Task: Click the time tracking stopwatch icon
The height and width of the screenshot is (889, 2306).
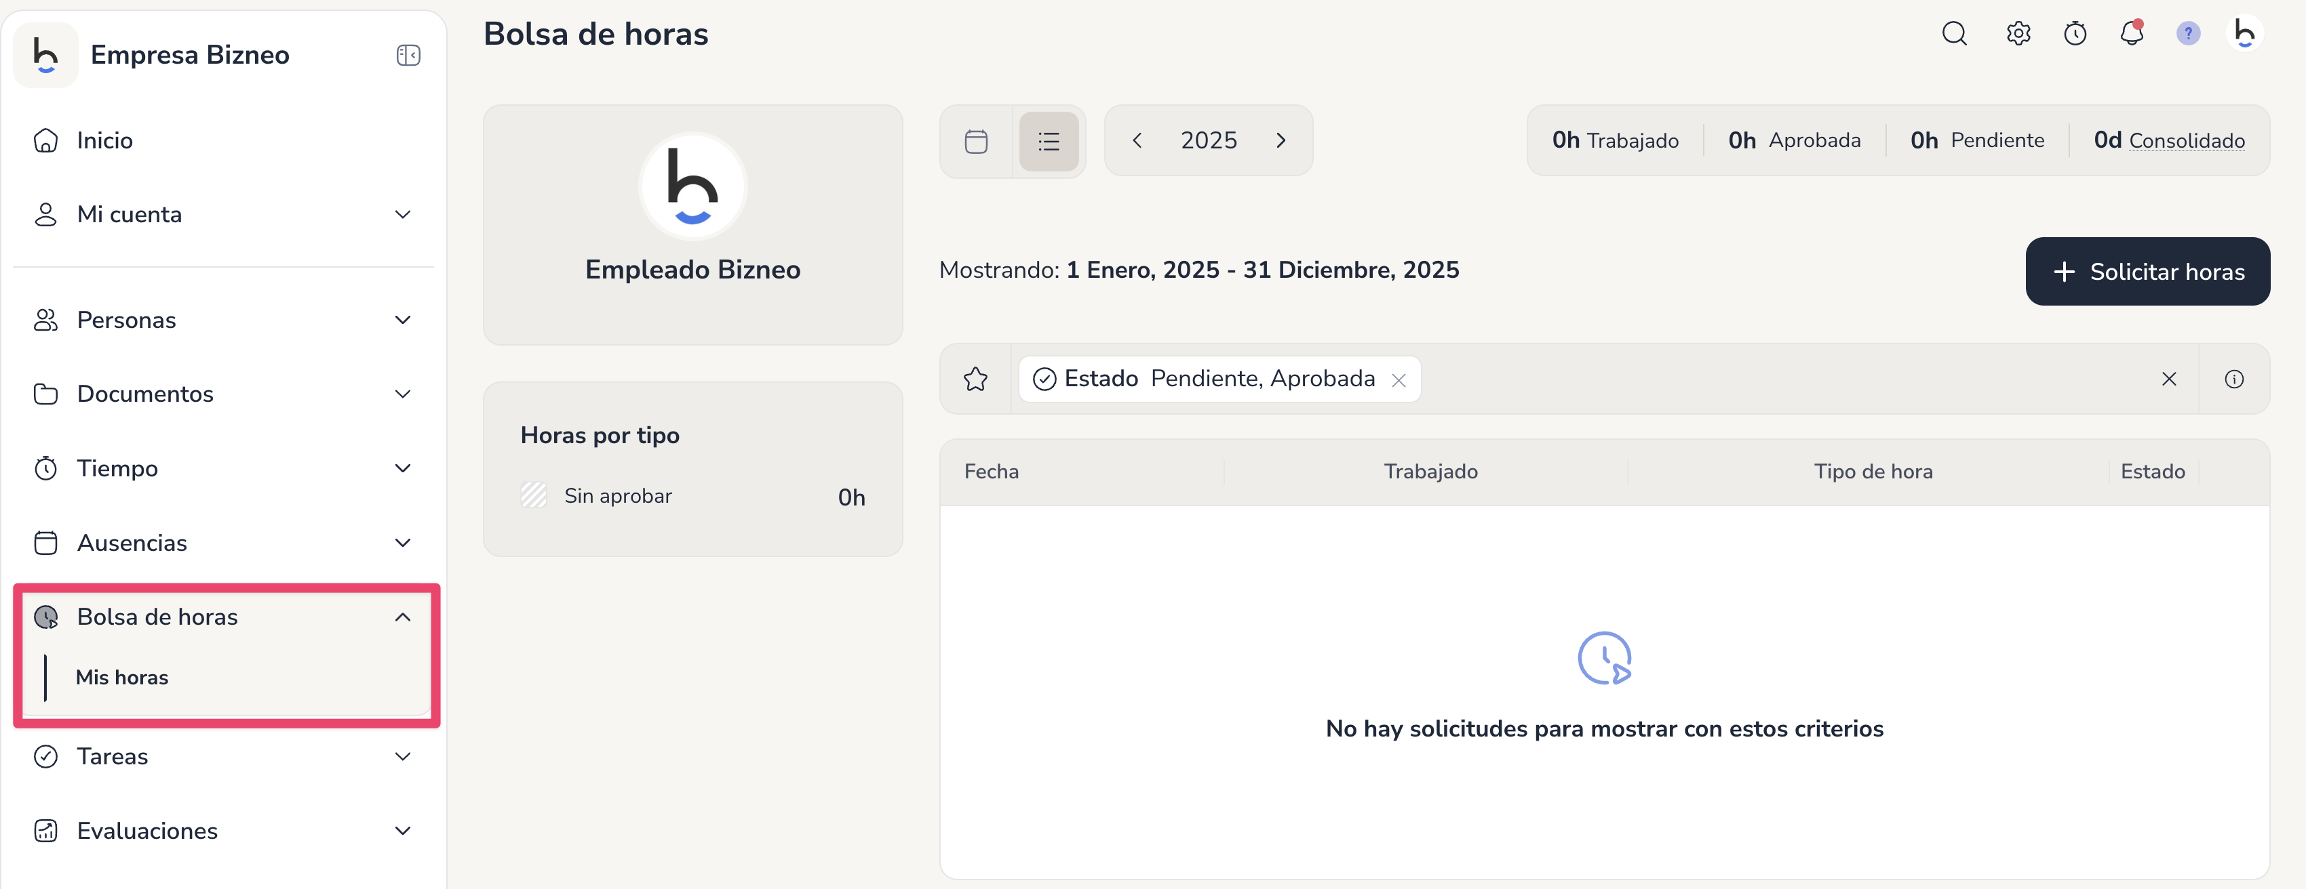Action: pos(2075,34)
